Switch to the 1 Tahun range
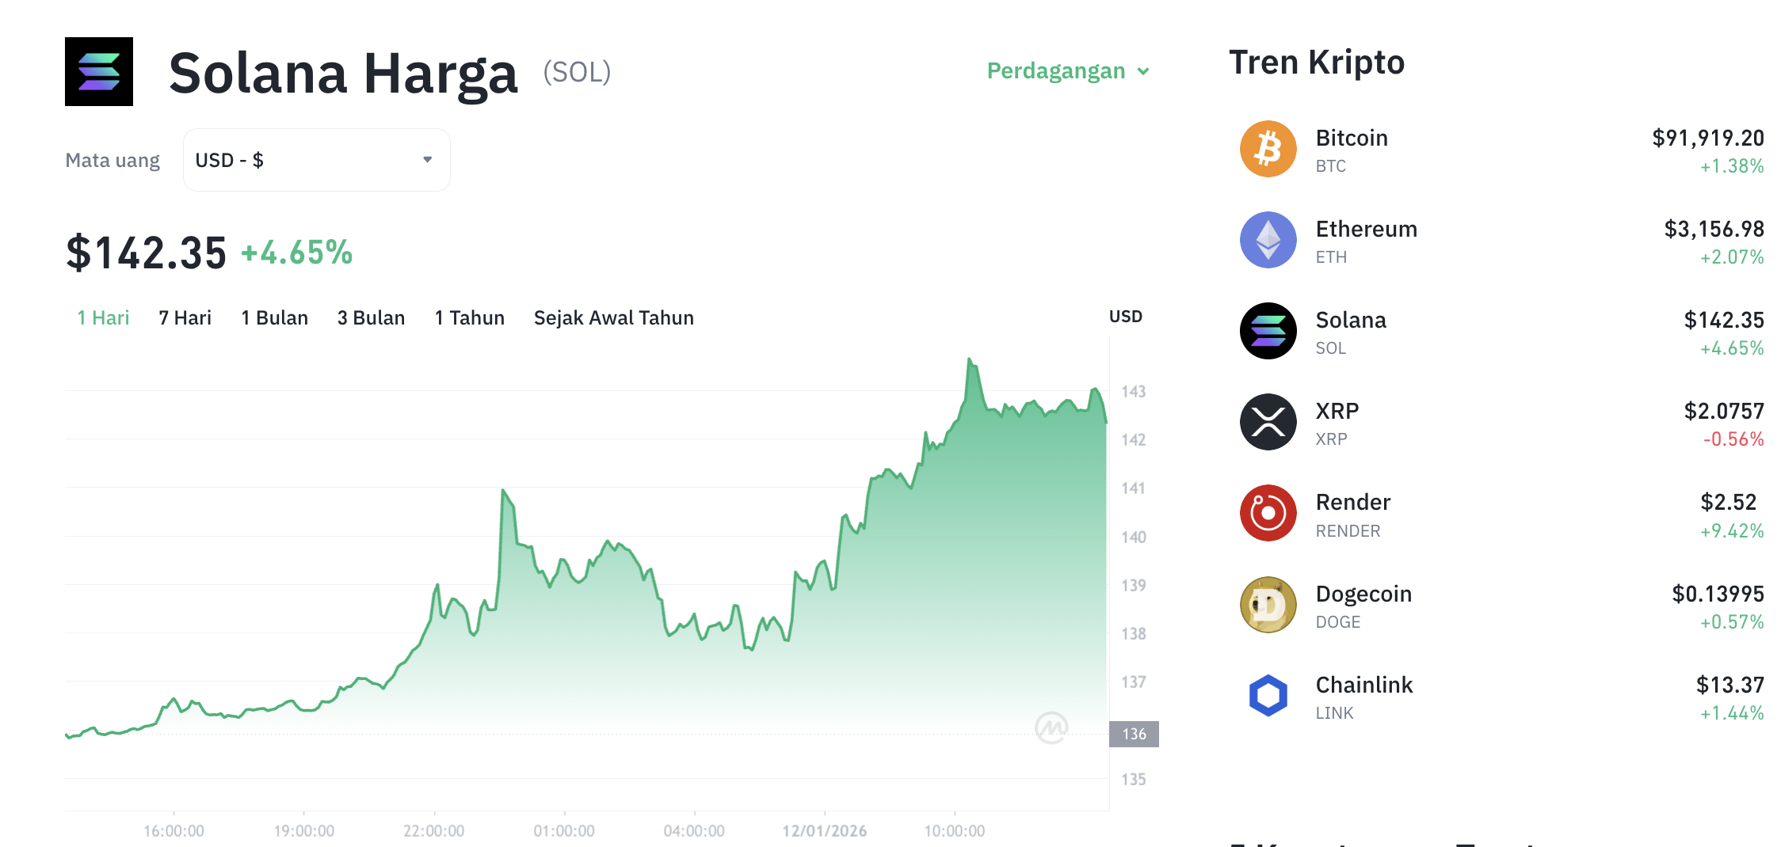The width and height of the screenshot is (1781, 847). (x=469, y=317)
